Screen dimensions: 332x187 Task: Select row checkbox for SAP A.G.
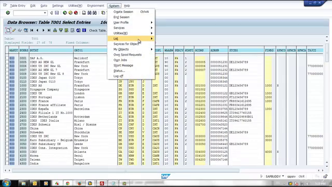coord(7,58)
